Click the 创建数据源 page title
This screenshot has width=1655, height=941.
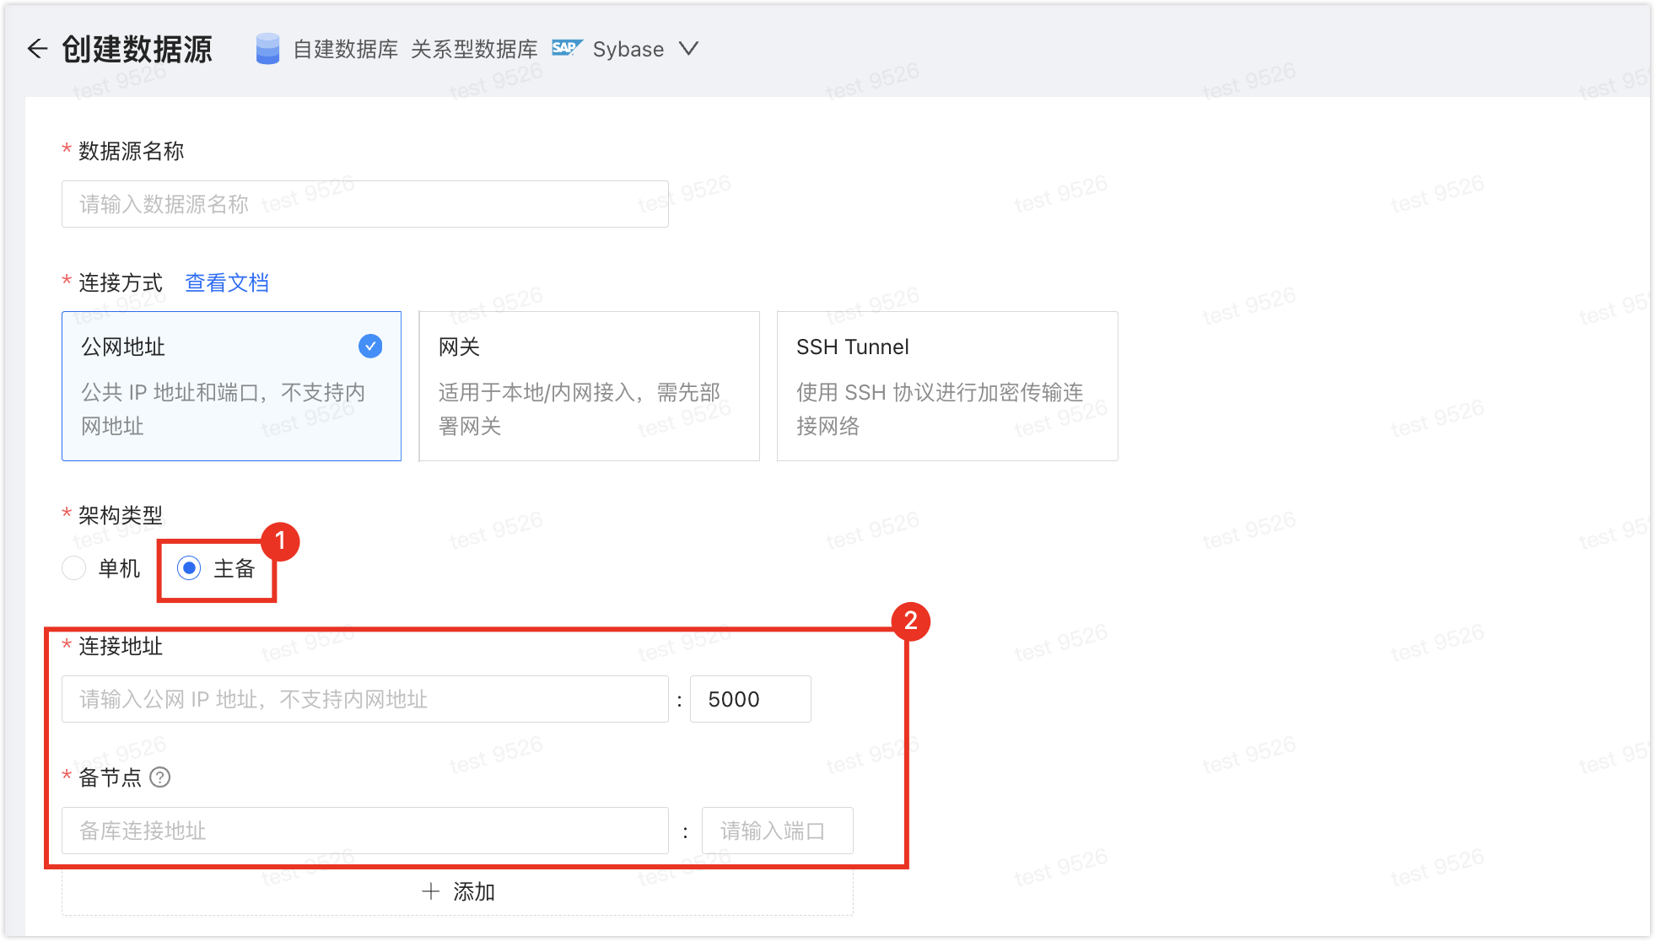click(x=137, y=49)
